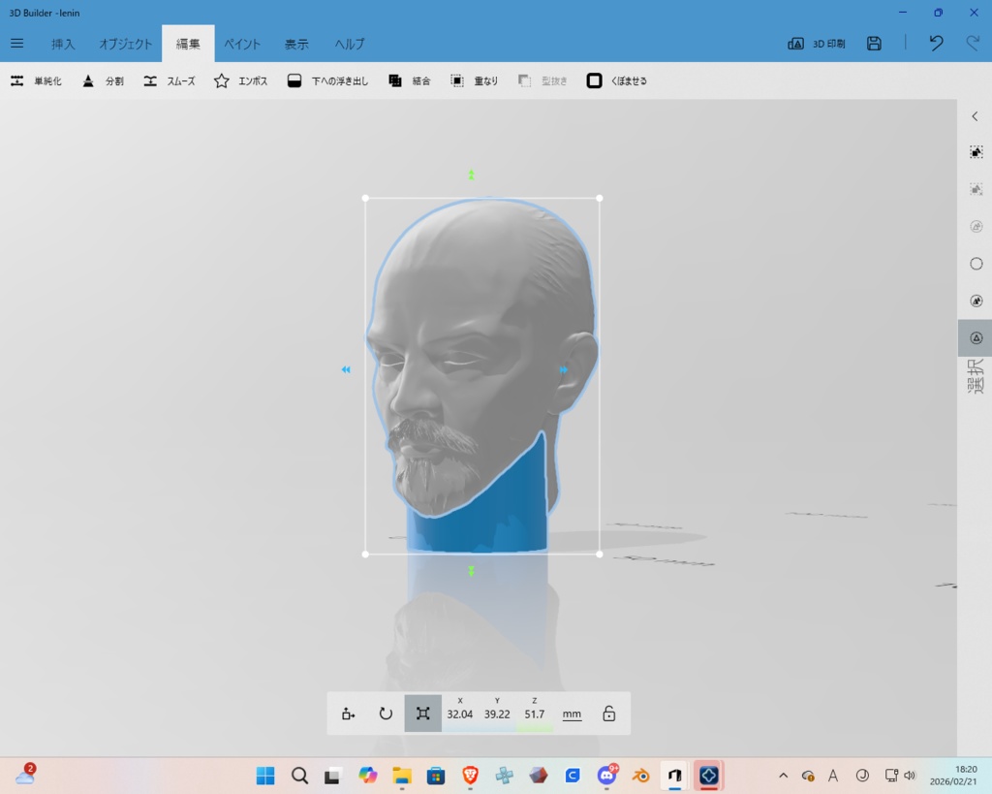Click the blue left arrow handle beside model

[x=346, y=369]
